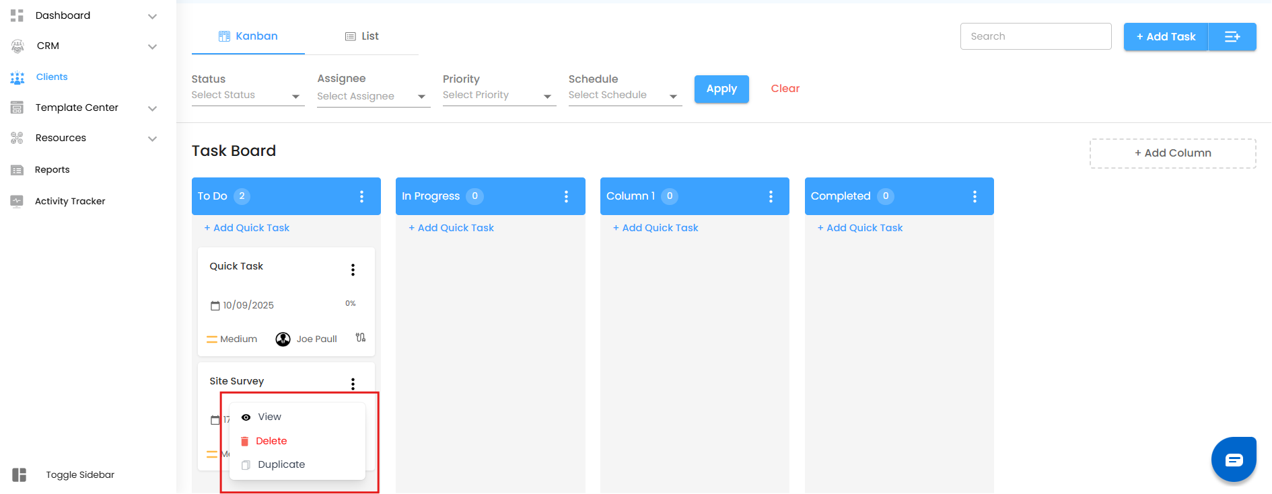Image resolution: width=1272 pixels, height=494 pixels.
Task: Add Quick Task in Column 1
Action: (656, 229)
